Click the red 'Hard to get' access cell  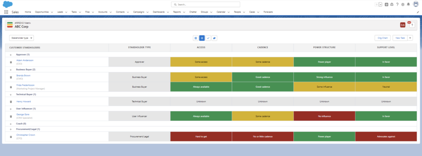click(201, 137)
